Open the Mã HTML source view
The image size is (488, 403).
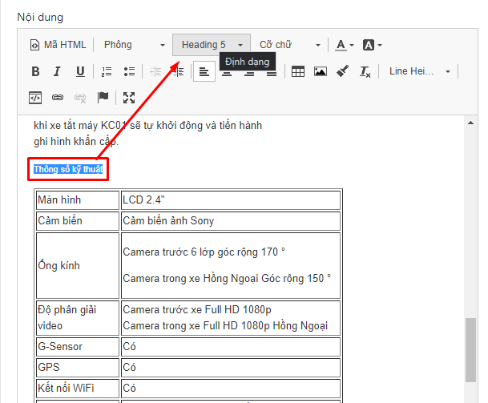coord(58,45)
